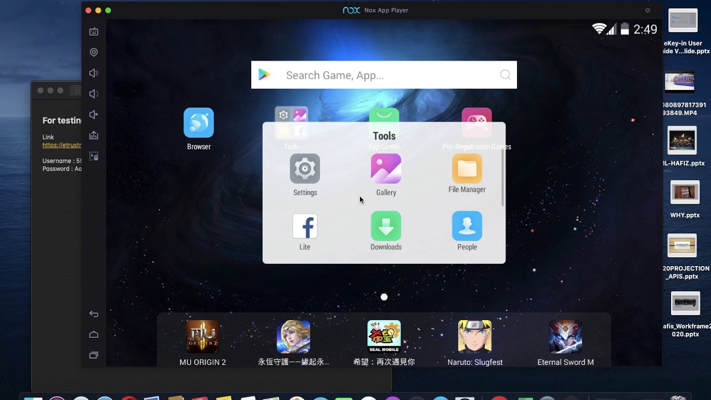
Task: Click the home screen page indicator dot
Action: coord(384,297)
